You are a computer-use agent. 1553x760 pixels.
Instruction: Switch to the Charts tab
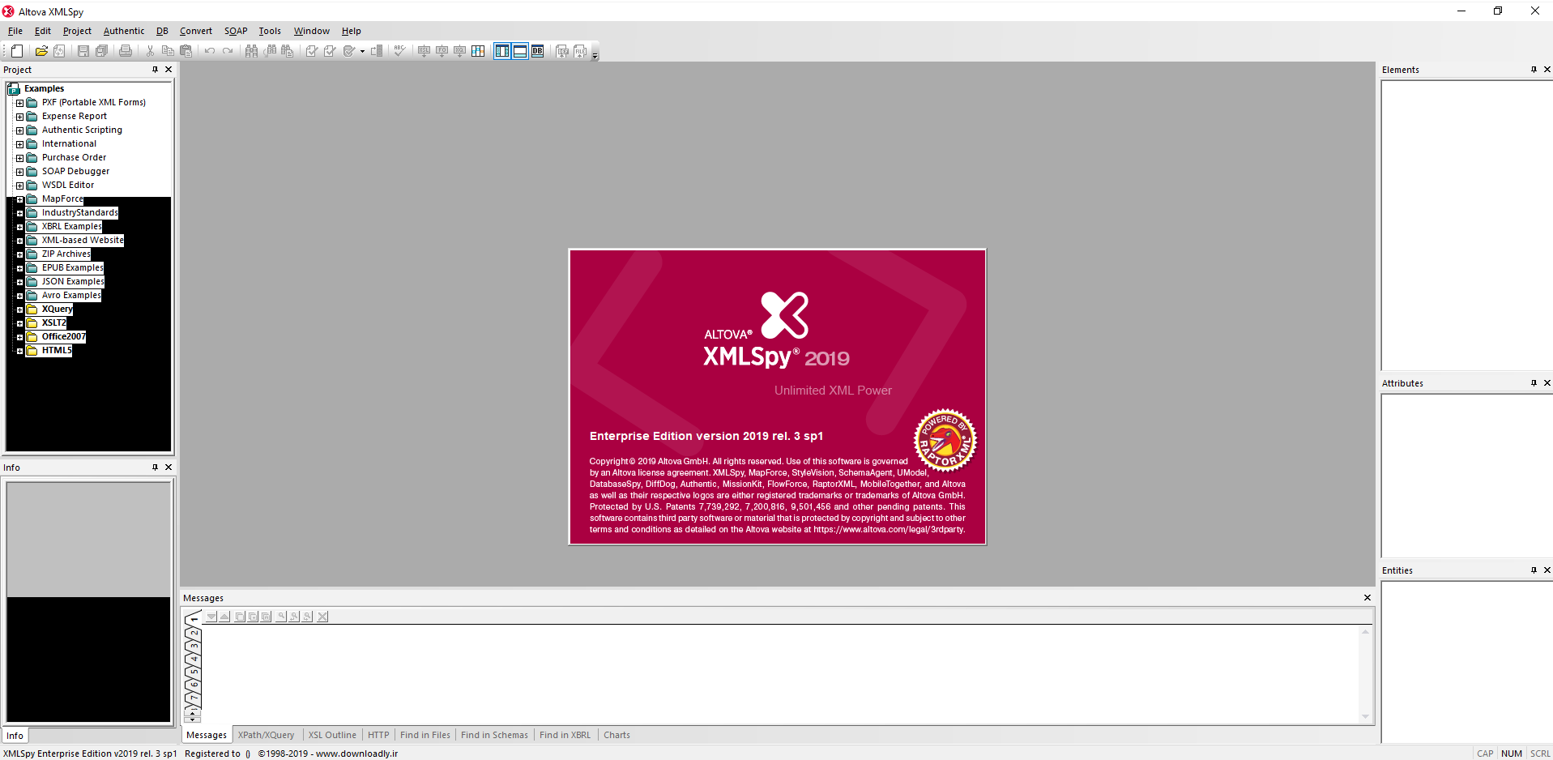(x=617, y=735)
